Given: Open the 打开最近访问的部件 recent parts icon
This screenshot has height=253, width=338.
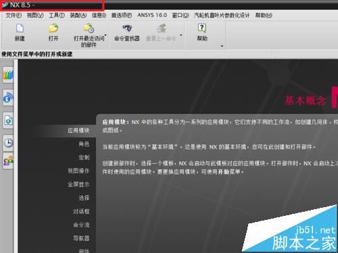Looking at the screenshot, I should pyautogui.click(x=89, y=28).
